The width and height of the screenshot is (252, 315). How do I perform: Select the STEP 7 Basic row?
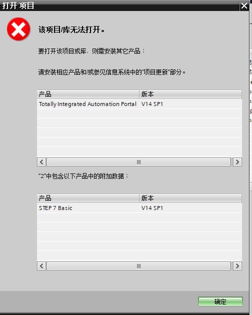(139, 208)
